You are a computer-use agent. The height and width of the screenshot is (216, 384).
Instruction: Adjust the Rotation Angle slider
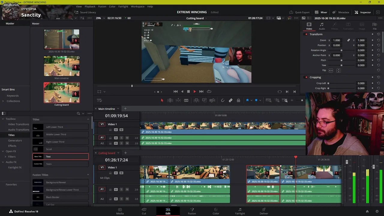click(x=341, y=50)
